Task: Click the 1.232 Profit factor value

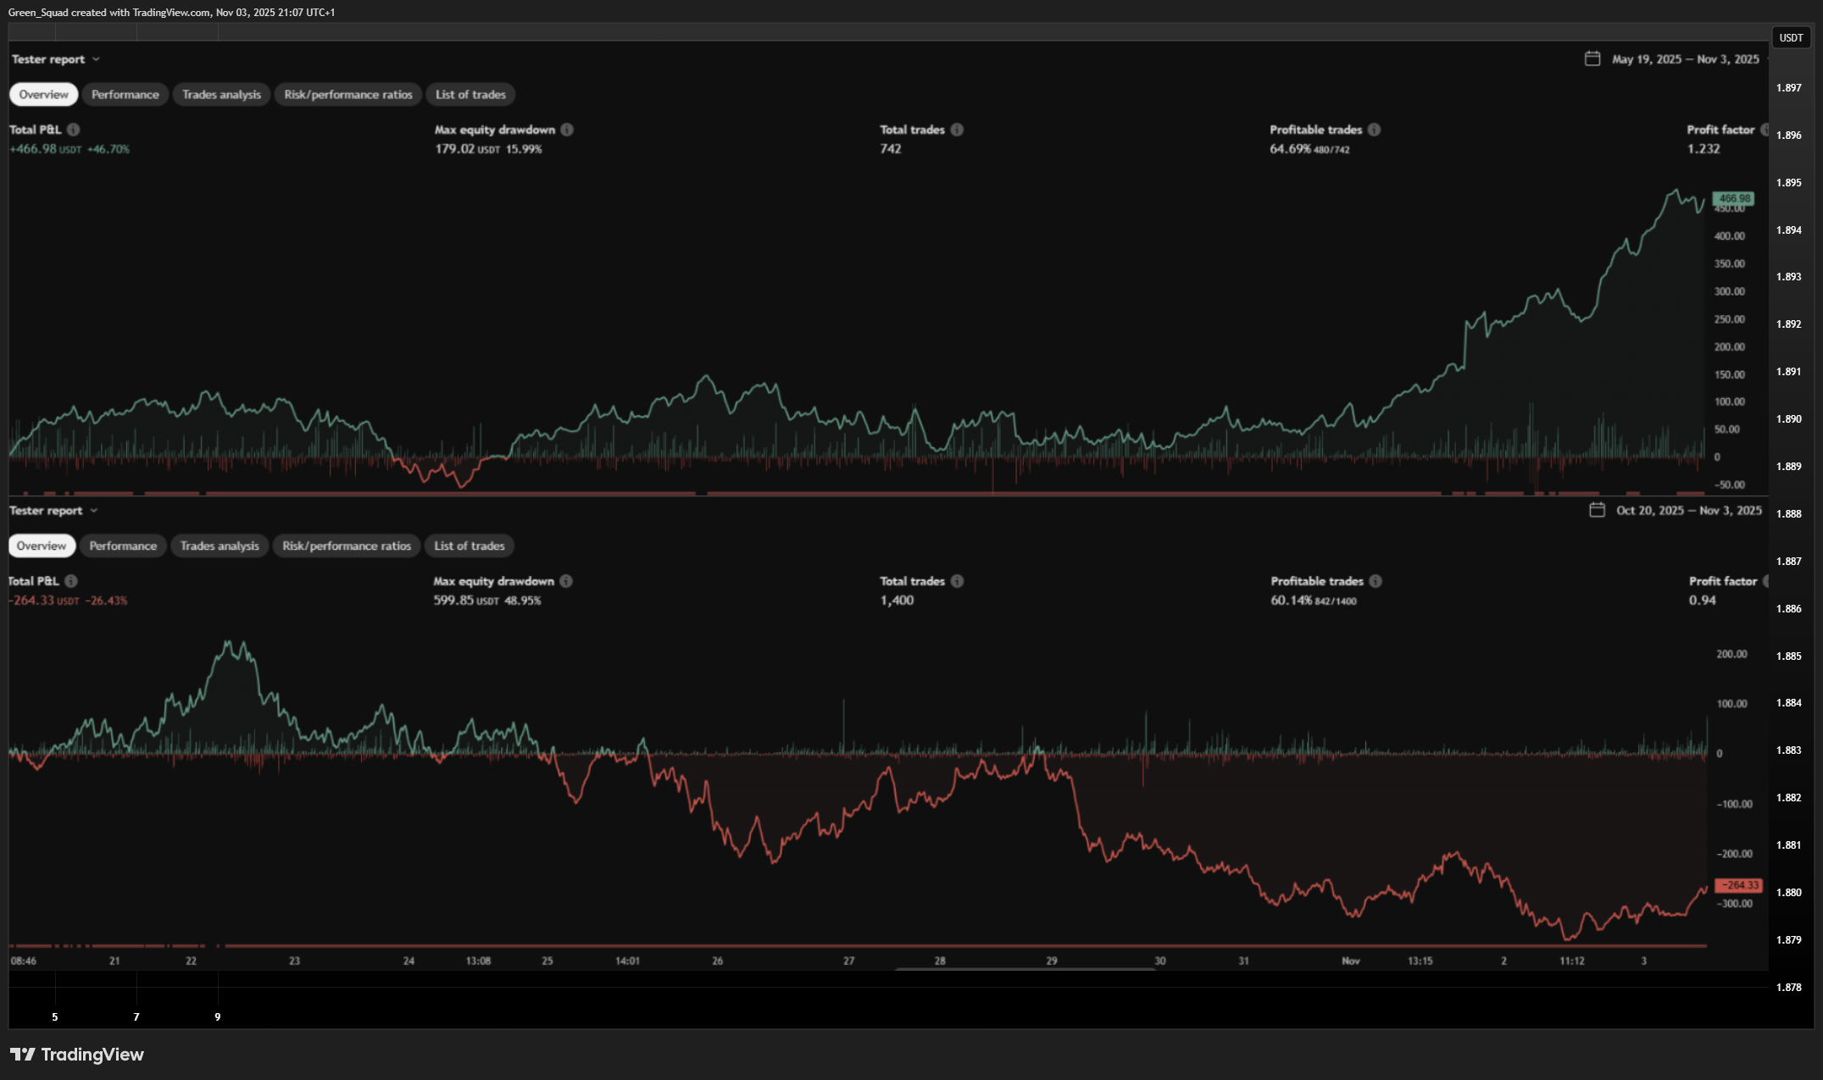Action: coord(1704,149)
